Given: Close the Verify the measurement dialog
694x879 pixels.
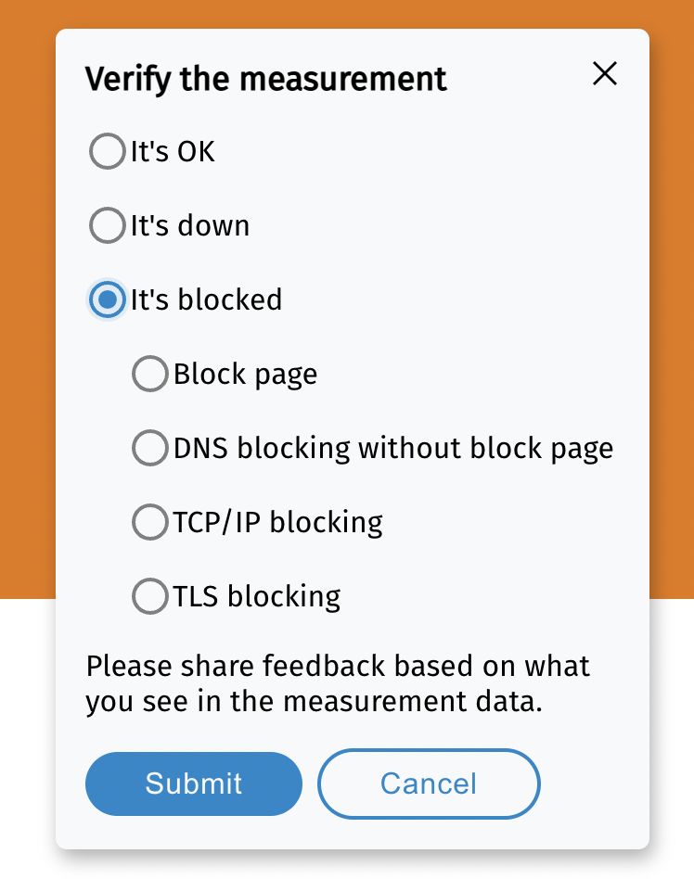Looking at the screenshot, I should pos(605,74).
